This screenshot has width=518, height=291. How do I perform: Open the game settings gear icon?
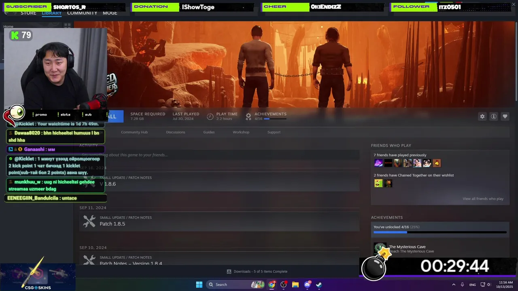click(x=482, y=116)
